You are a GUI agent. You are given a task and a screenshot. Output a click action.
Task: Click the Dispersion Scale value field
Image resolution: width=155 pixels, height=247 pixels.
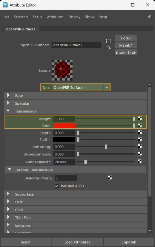(64, 154)
